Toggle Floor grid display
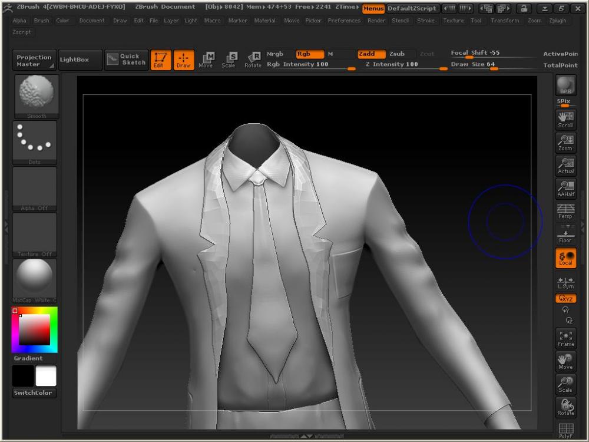 point(565,235)
